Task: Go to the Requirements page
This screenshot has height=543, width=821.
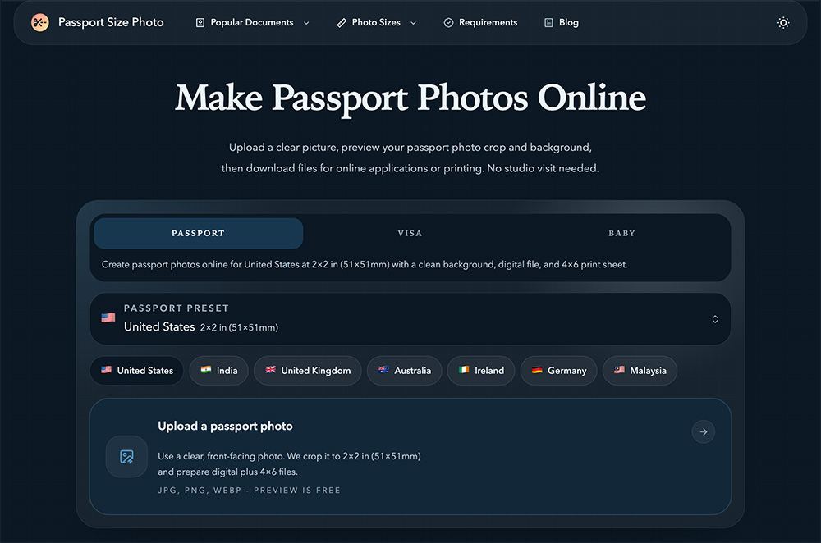Action: pos(480,22)
